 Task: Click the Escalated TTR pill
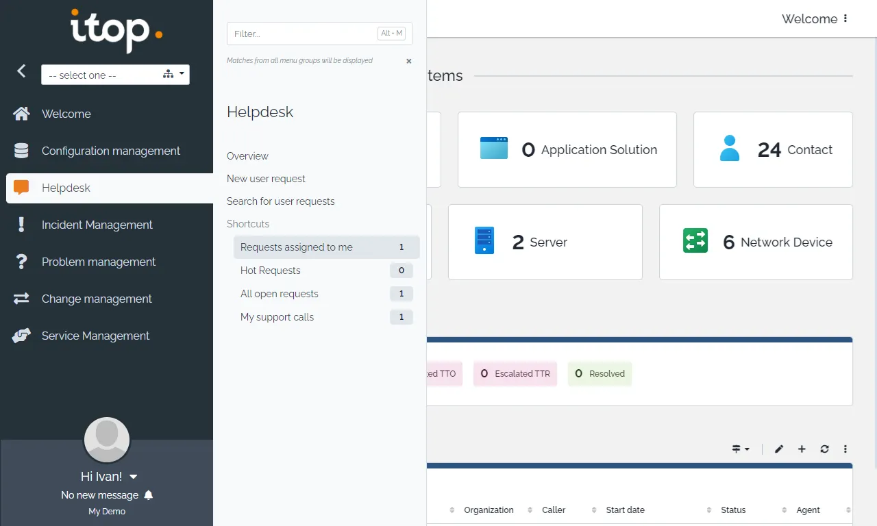tap(515, 374)
